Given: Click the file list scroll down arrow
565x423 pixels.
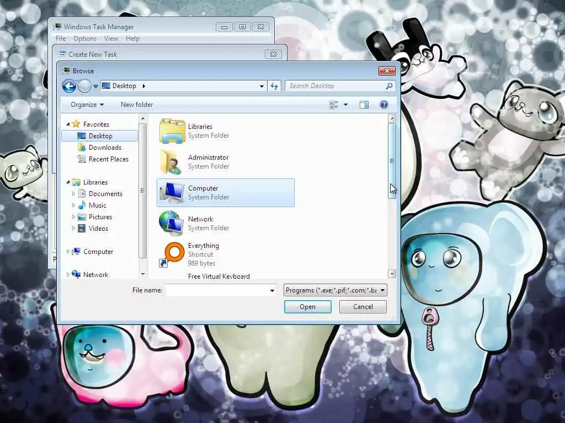Looking at the screenshot, I should (392, 274).
